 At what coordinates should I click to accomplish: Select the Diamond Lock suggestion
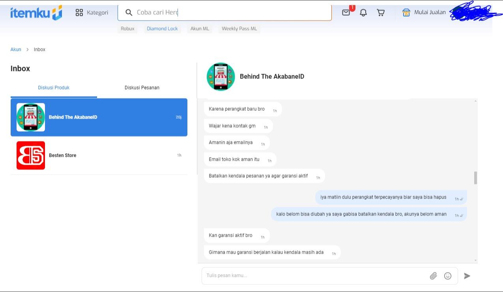click(x=162, y=29)
